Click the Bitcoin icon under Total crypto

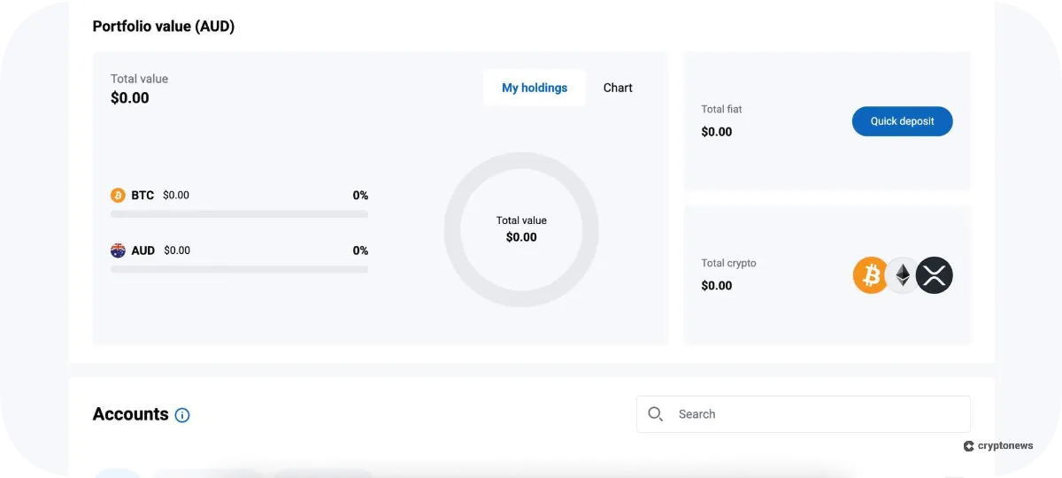click(x=871, y=276)
